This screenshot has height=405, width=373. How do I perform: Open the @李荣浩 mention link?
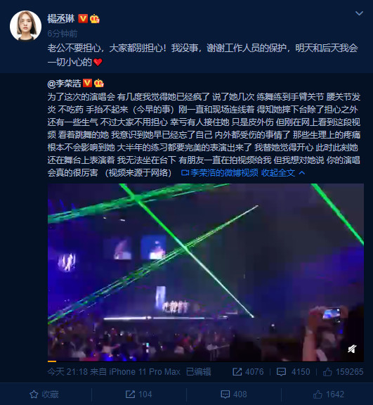pos(64,84)
